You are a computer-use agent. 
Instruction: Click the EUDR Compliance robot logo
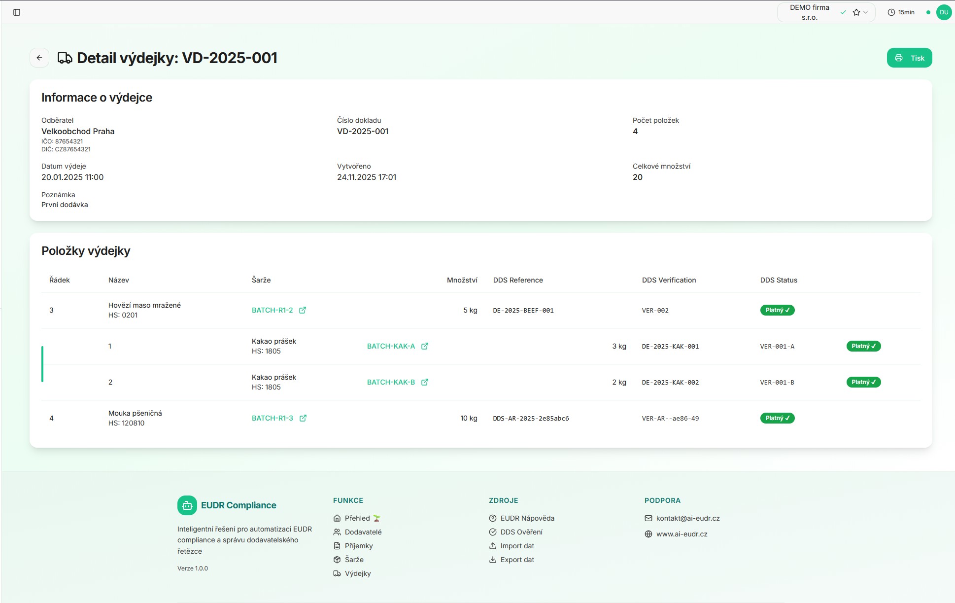click(x=187, y=505)
